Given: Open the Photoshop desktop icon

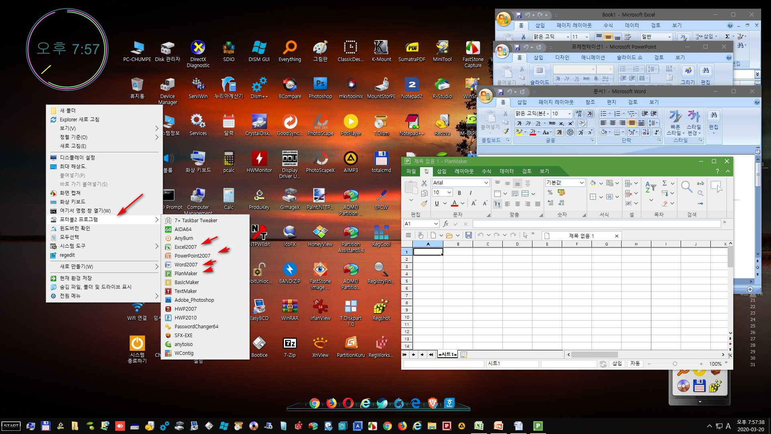Looking at the screenshot, I should point(320,88).
